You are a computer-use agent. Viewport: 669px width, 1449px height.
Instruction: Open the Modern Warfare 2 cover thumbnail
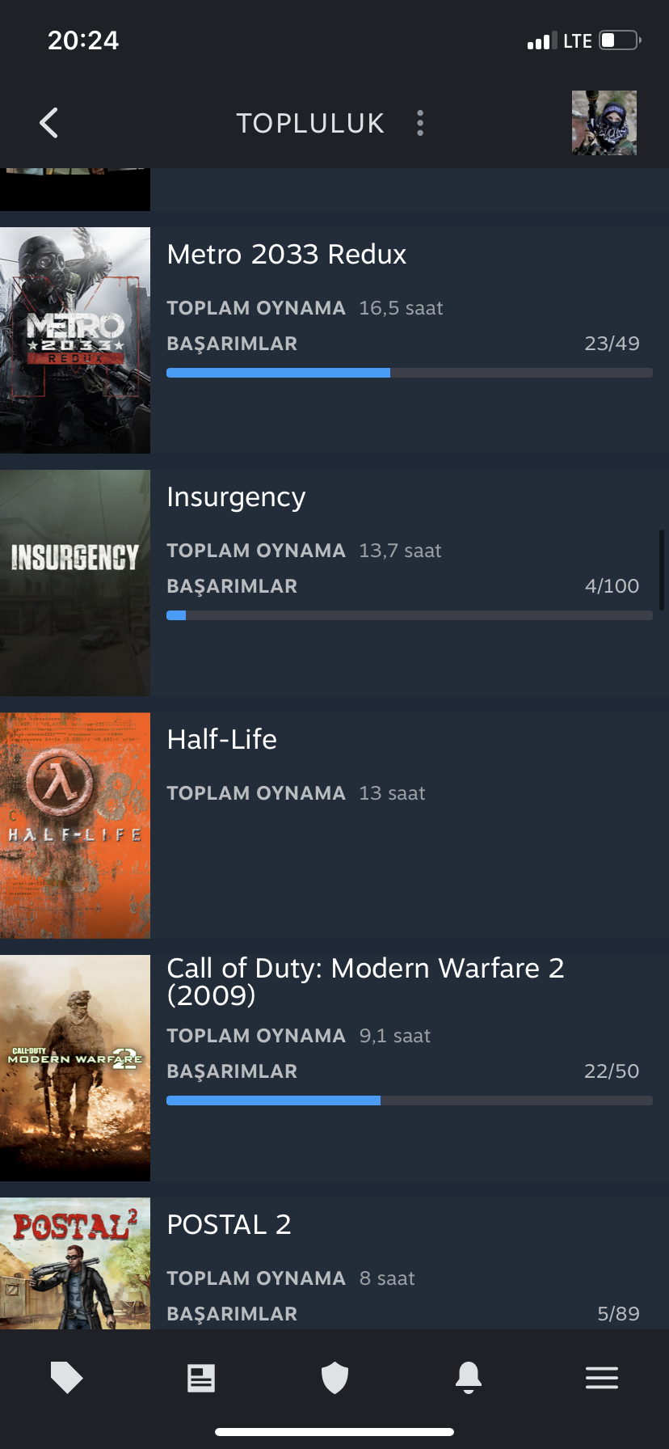pyautogui.click(x=75, y=1068)
